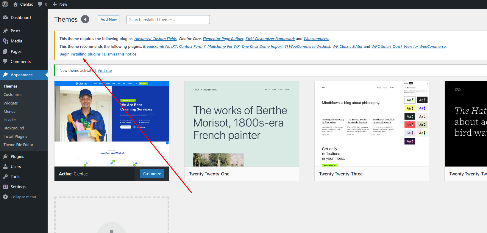Image resolution: width=487 pixels, height=233 pixels.
Task: Click Dismiss this notice link
Action: (120, 54)
